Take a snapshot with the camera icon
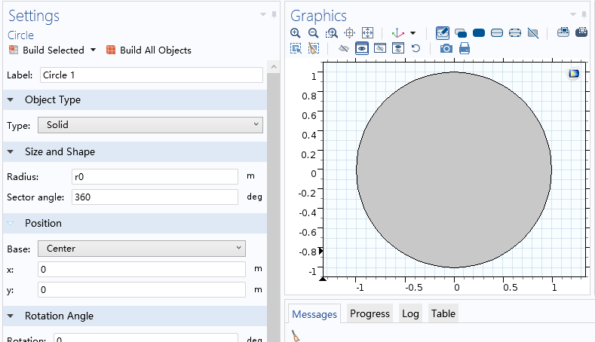Viewport: 595px width, 342px height. pos(446,48)
